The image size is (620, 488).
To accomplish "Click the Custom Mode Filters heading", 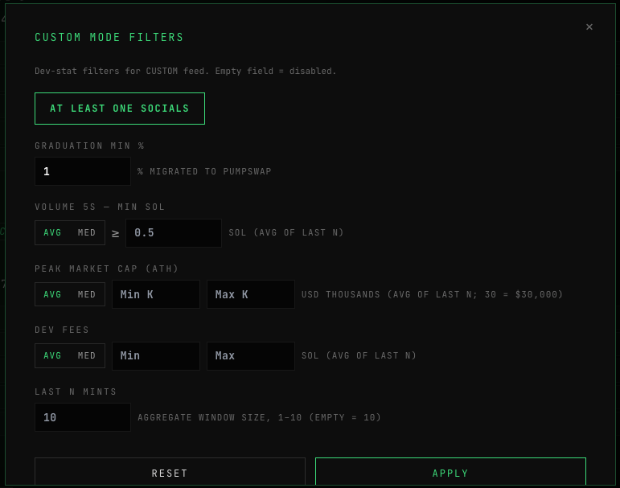I will pos(109,37).
